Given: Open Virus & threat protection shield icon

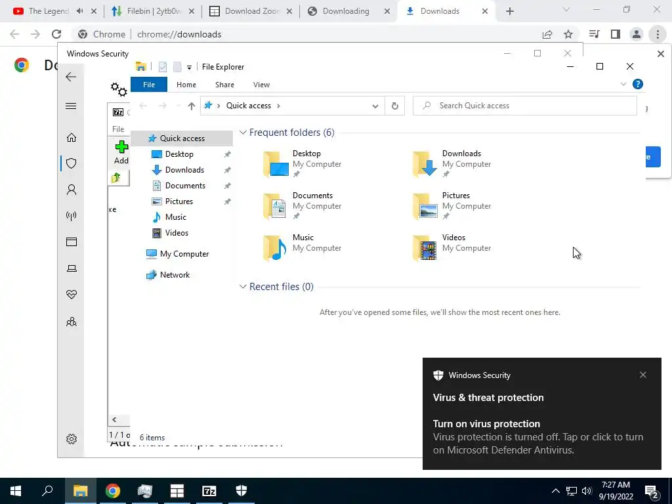Looking at the screenshot, I should click(x=71, y=163).
